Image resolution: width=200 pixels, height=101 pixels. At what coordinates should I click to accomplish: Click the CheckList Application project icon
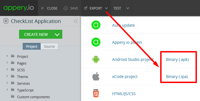pyautogui.click(x=6, y=21)
